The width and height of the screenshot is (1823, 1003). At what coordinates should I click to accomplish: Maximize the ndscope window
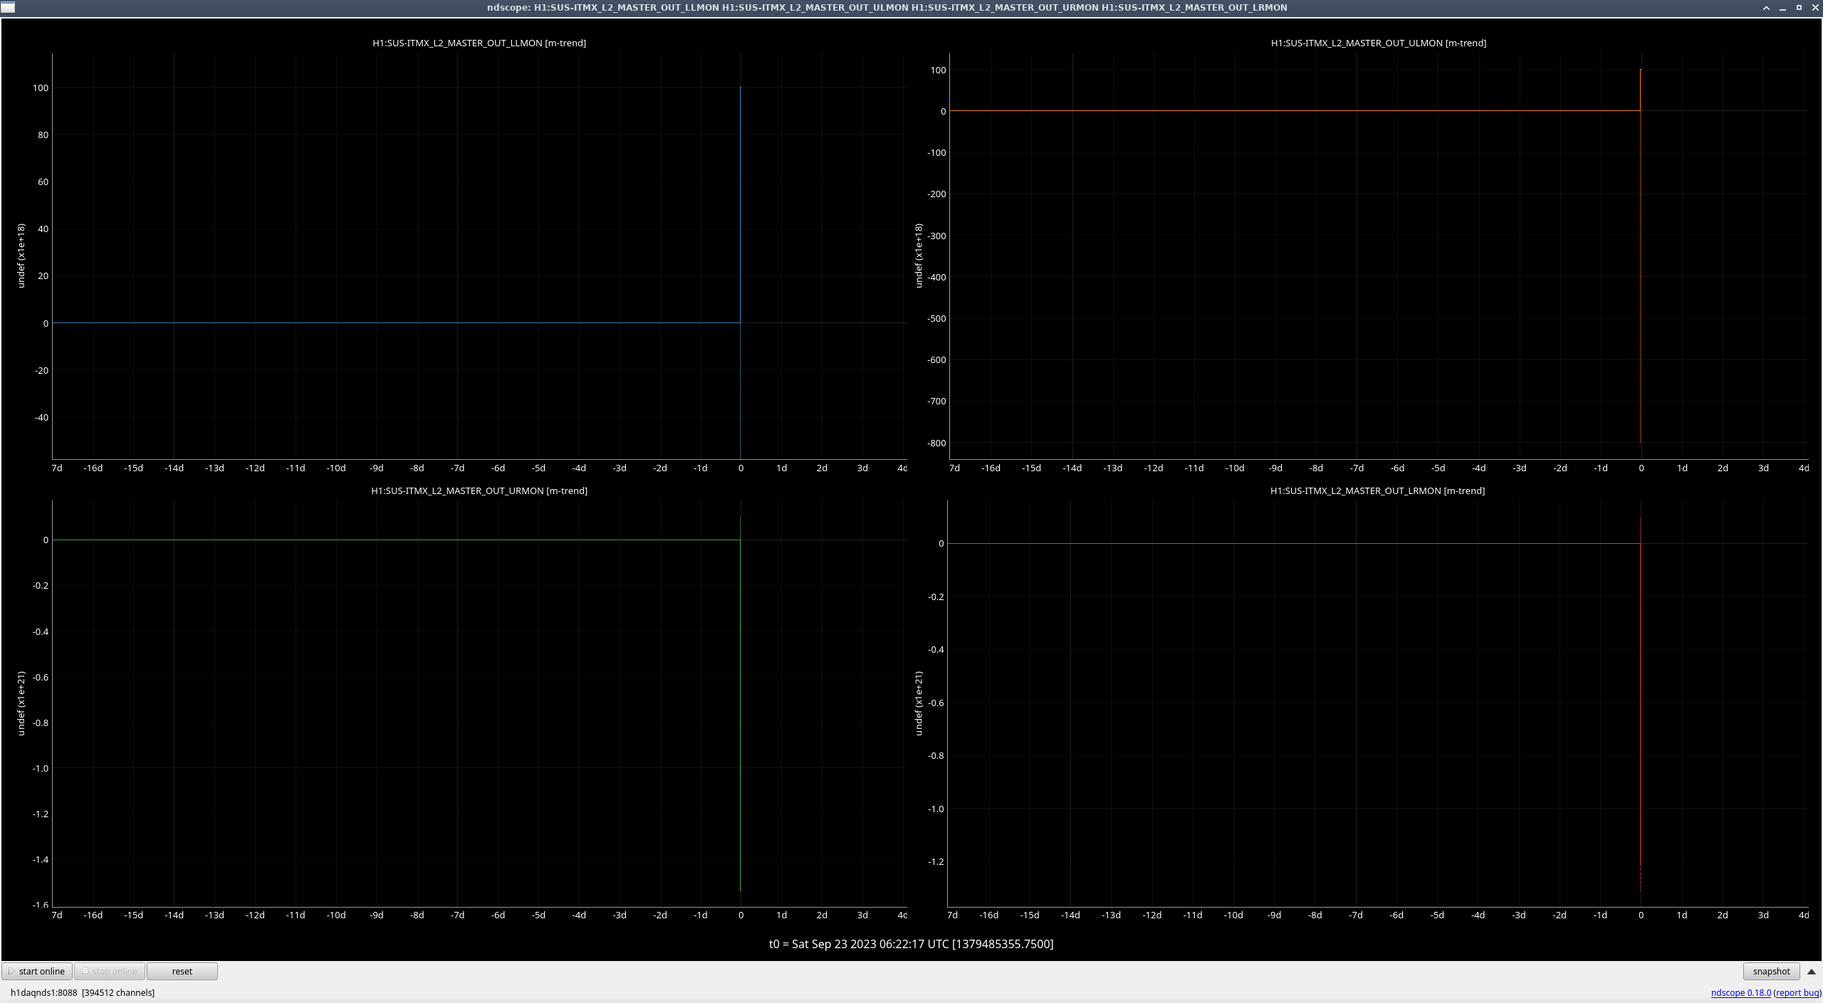(x=1799, y=8)
